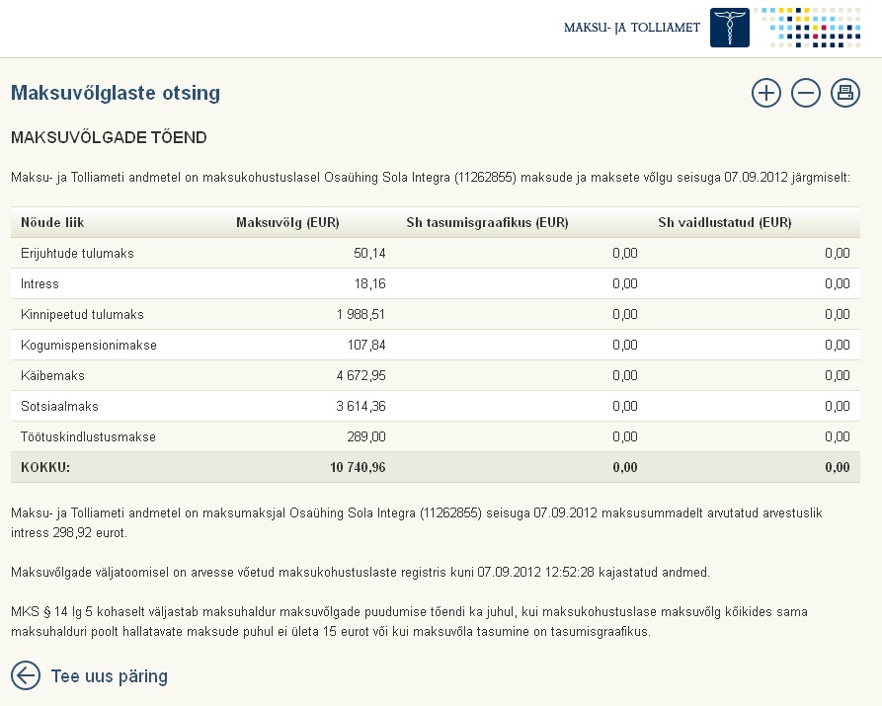The width and height of the screenshot is (882, 706).
Task: Click the value 50,14
Action: (369, 254)
